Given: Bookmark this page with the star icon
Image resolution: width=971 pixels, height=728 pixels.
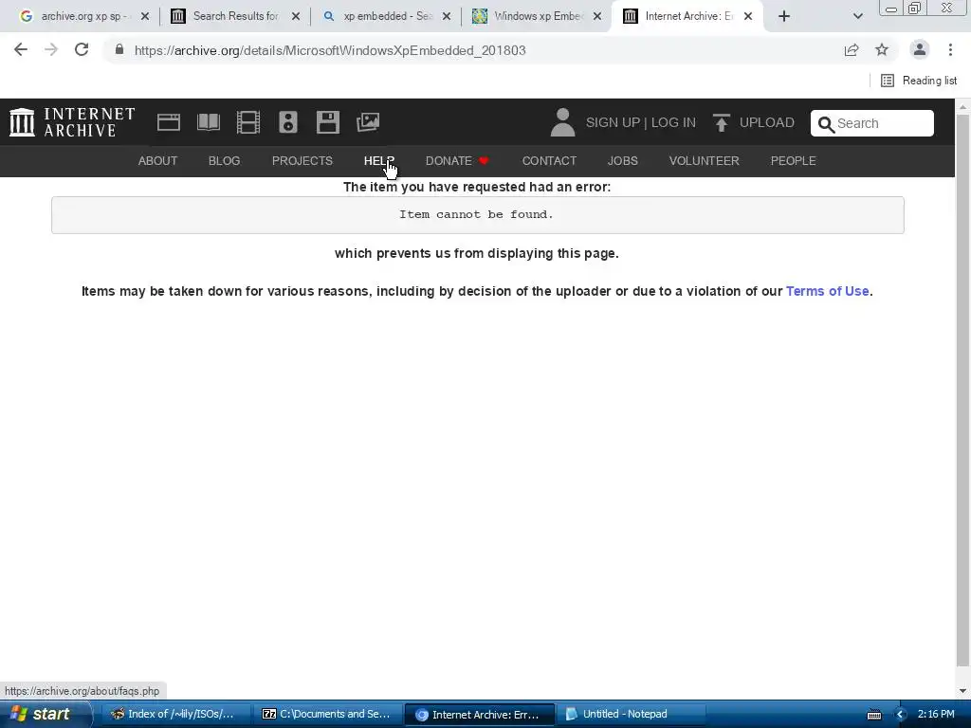Looking at the screenshot, I should pyautogui.click(x=882, y=49).
